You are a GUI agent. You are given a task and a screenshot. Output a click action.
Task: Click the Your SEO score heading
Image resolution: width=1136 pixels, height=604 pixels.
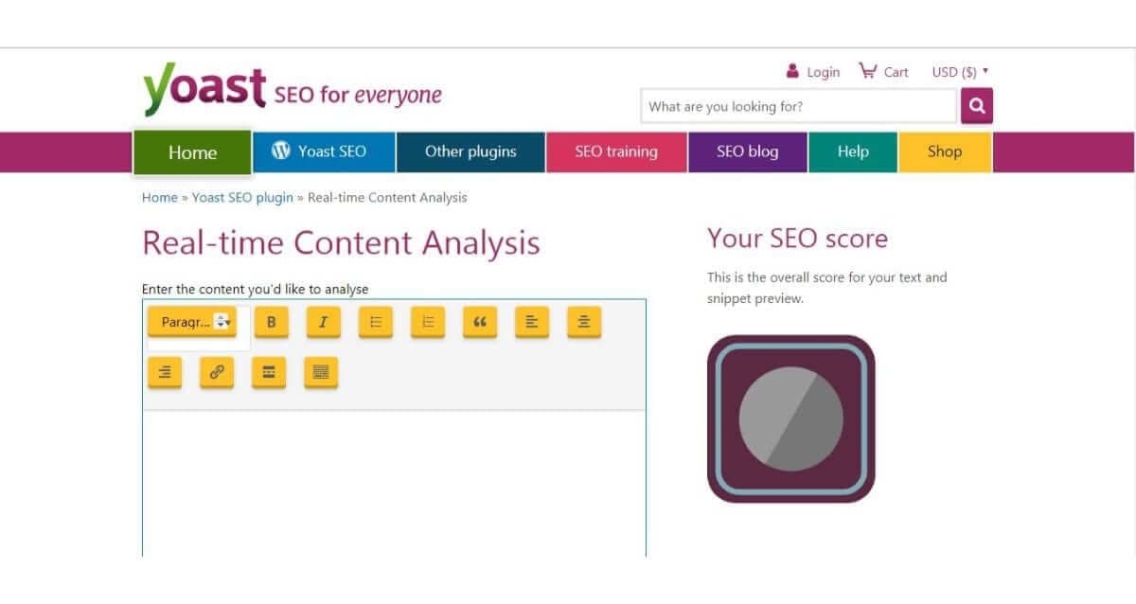(797, 238)
